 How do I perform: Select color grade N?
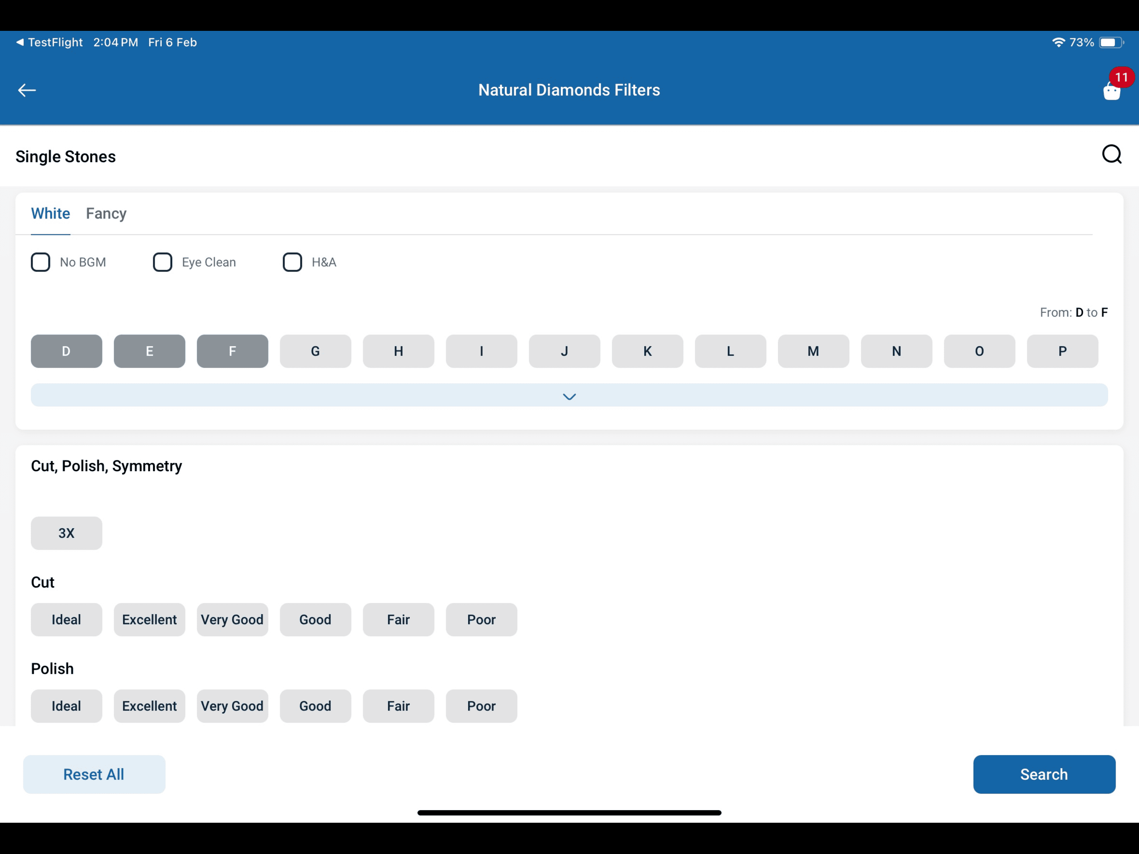point(896,351)
